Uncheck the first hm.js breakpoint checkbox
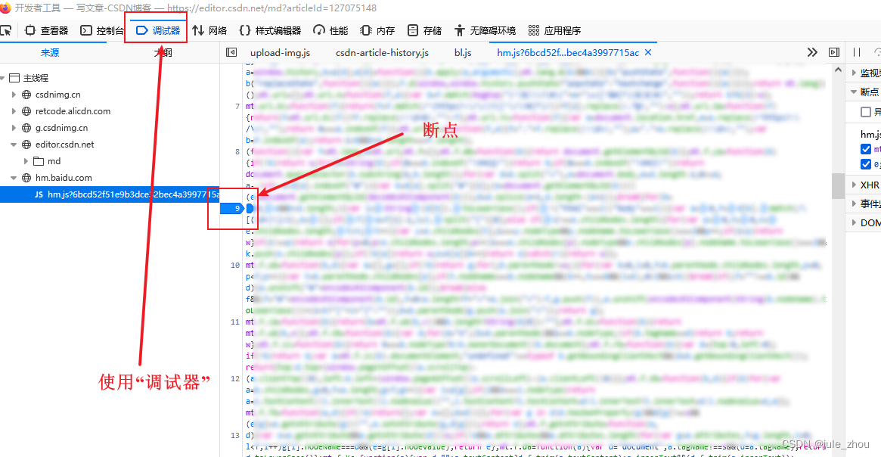This screenshot has width=881, height=457. pos(866,149)
